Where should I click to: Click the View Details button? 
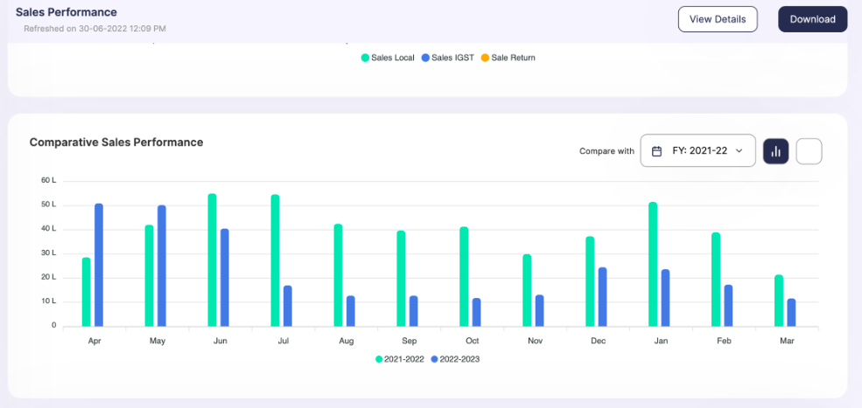pos(718,19)
